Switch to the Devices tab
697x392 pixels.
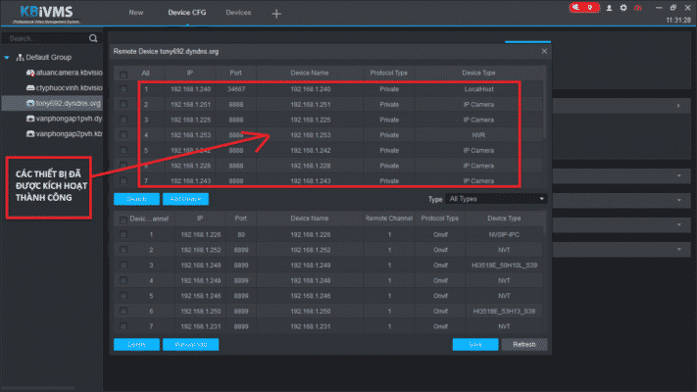(238, 13)
